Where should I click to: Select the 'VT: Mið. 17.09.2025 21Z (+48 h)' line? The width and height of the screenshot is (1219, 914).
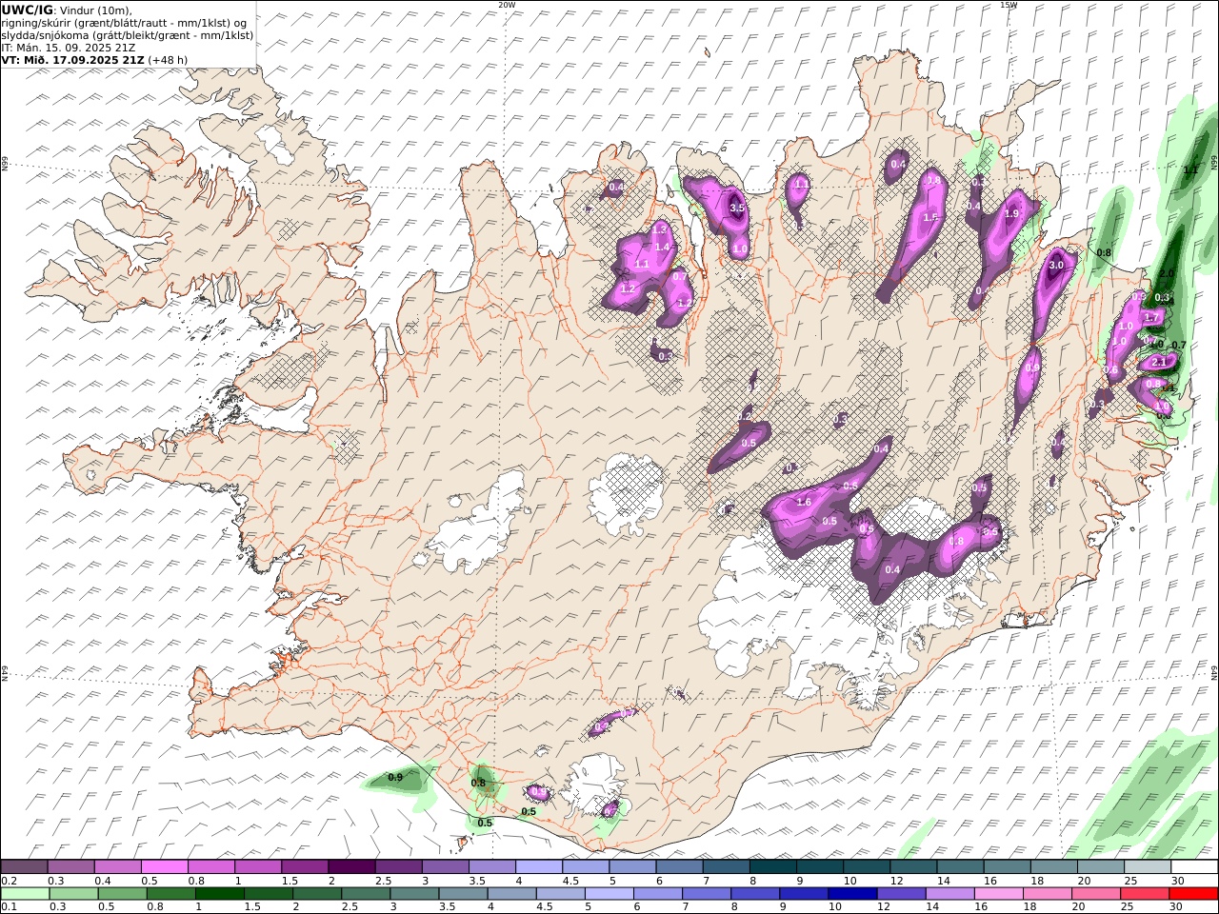(94, 59)
